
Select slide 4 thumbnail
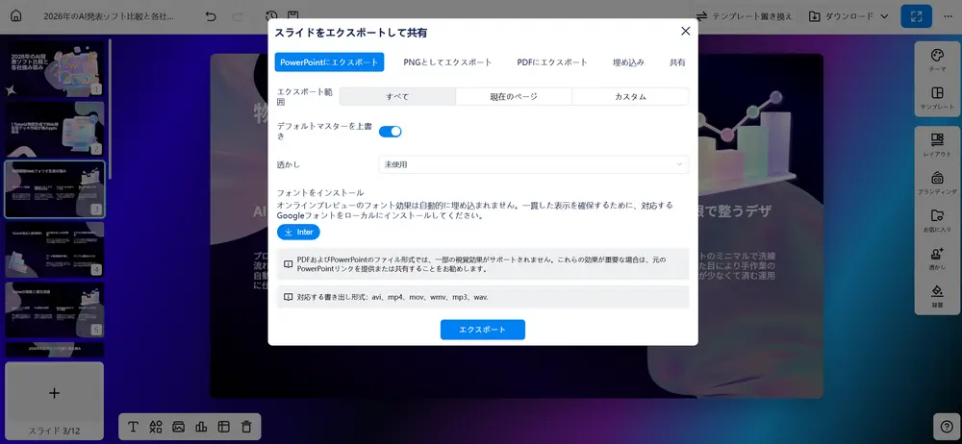tap(55, 250)
